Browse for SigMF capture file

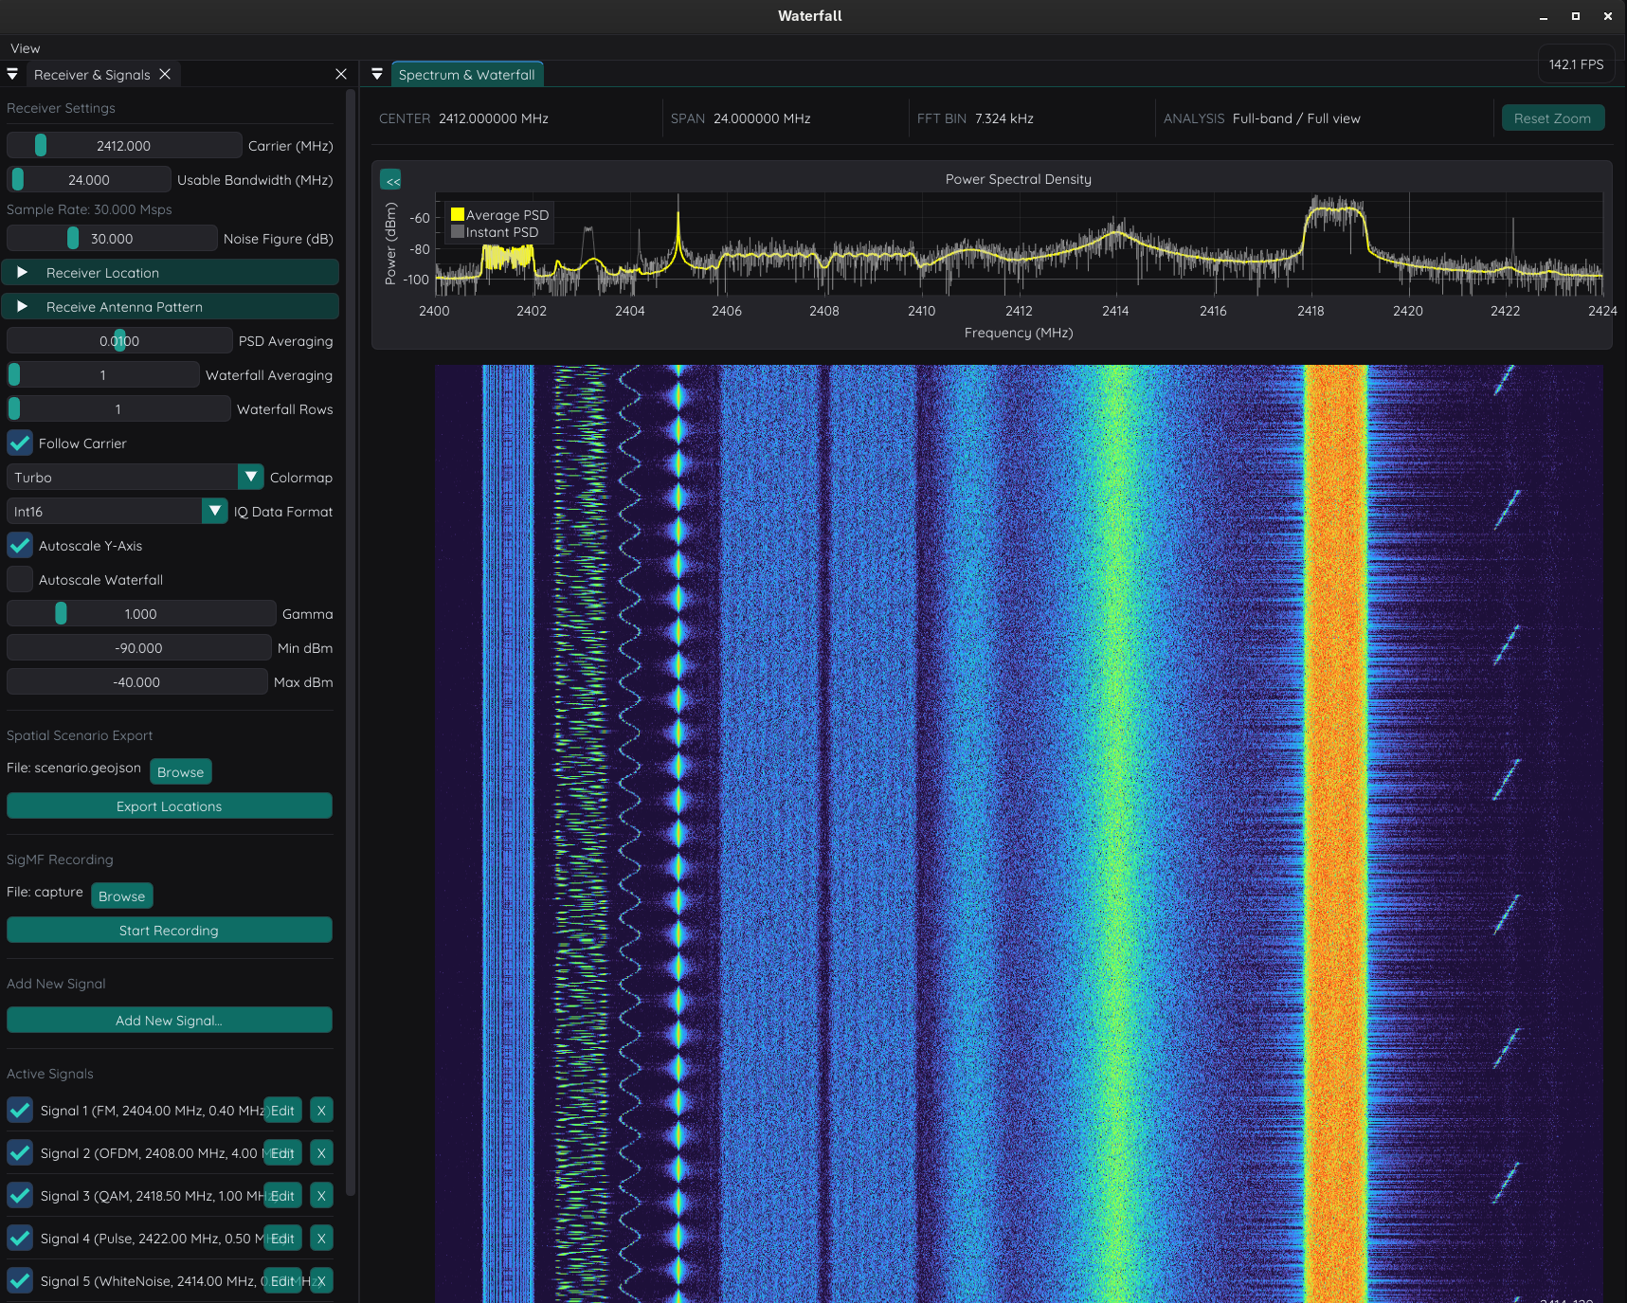[x=122, y=896]
